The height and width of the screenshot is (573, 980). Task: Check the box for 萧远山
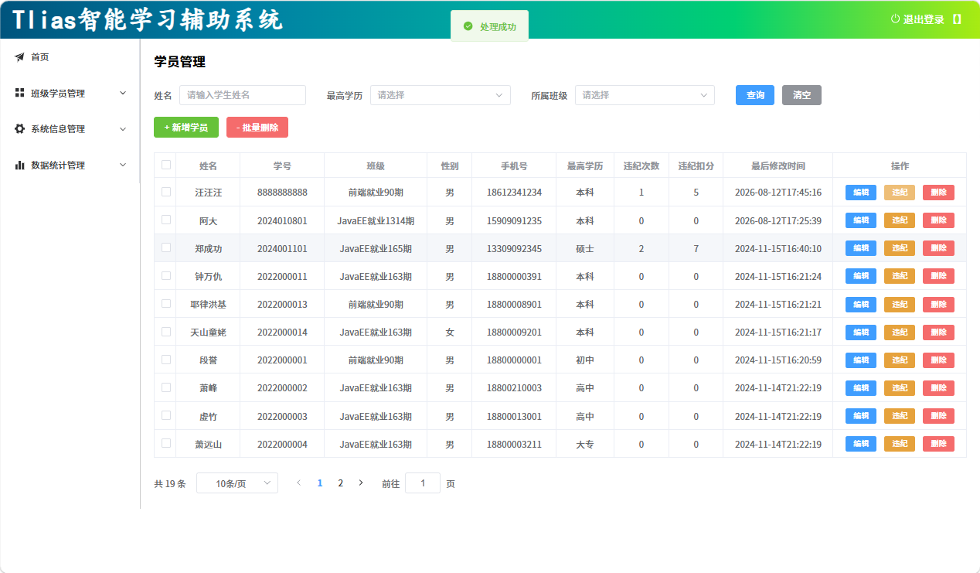pyautogui.click(x=166, y=443)
